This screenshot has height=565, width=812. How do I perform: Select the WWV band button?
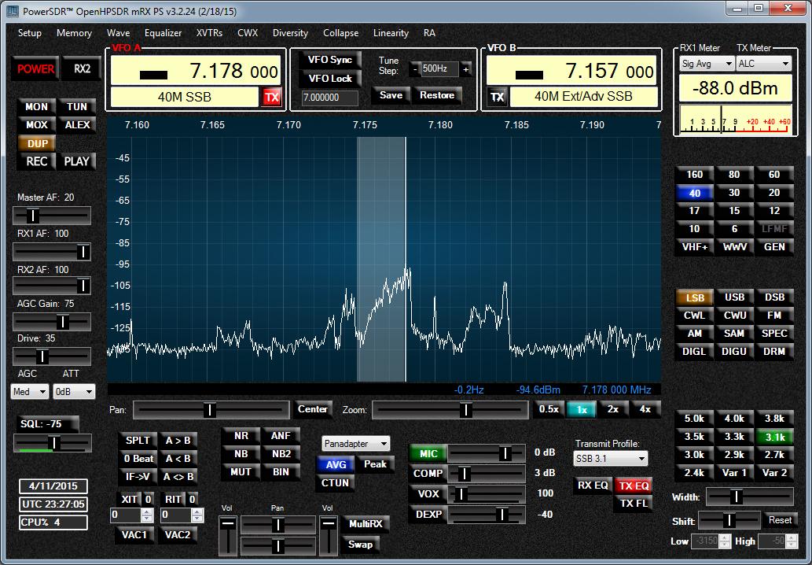point(734,247)
